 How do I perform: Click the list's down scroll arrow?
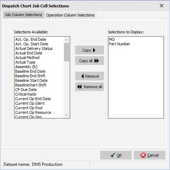pyautogui.click(x=66, y=115)
